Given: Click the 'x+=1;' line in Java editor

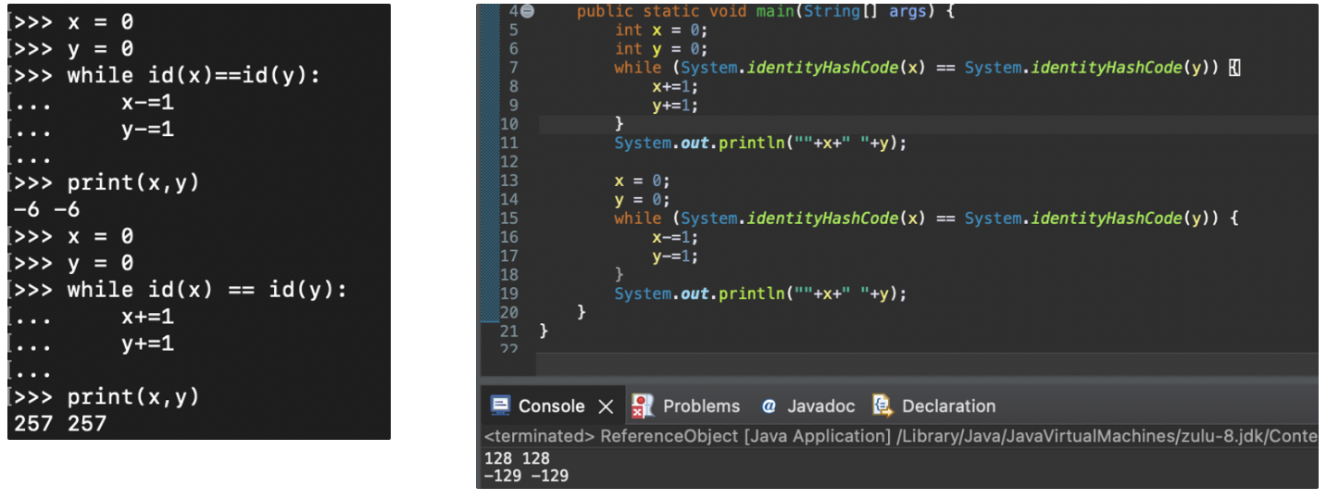Looking at the screenshot, I should pyautogui.click(x=676, y=86).
